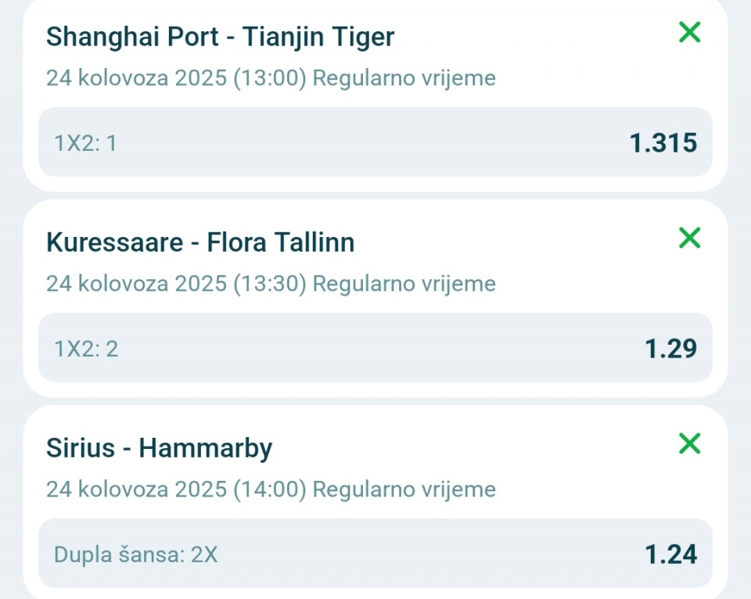Tap the 1.29 odds value
Viewport: 751px width, 599px height.
(x=670, y=348)
